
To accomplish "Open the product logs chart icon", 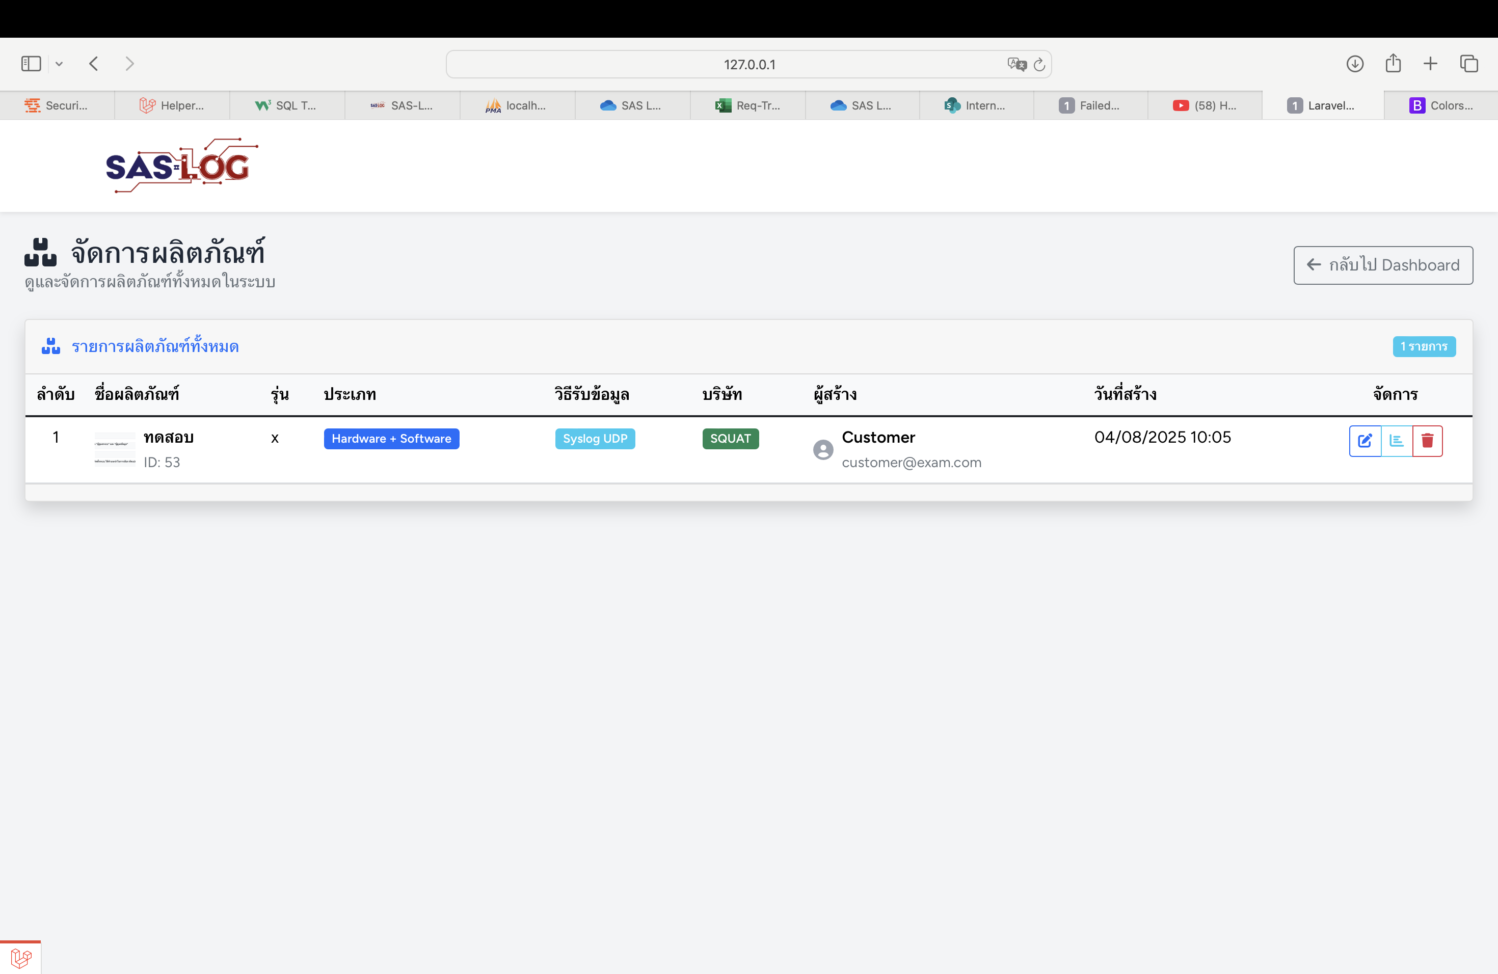I will click(x=1396, y=441).
